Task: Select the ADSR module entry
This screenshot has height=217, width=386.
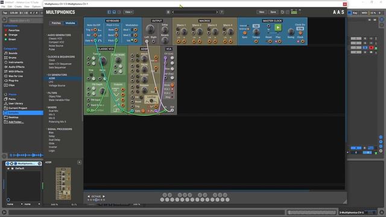Action: coord(52,78)
